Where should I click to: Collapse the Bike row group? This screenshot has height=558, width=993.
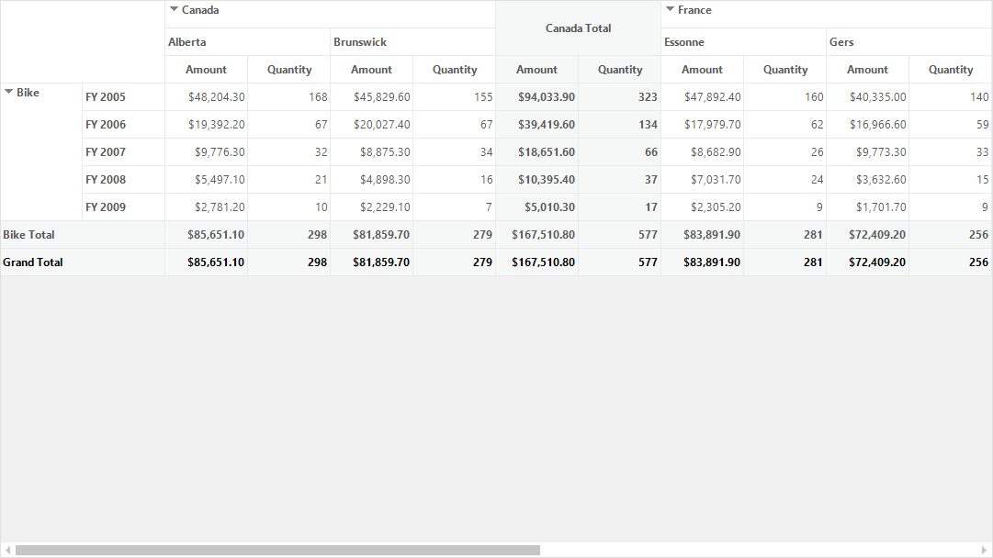coord(9,93)
